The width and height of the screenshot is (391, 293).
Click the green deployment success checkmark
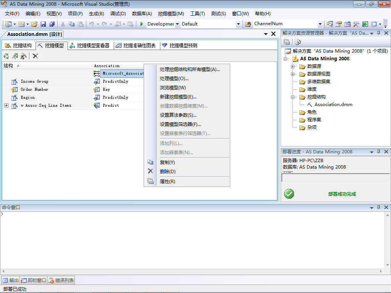click(289, 194)
